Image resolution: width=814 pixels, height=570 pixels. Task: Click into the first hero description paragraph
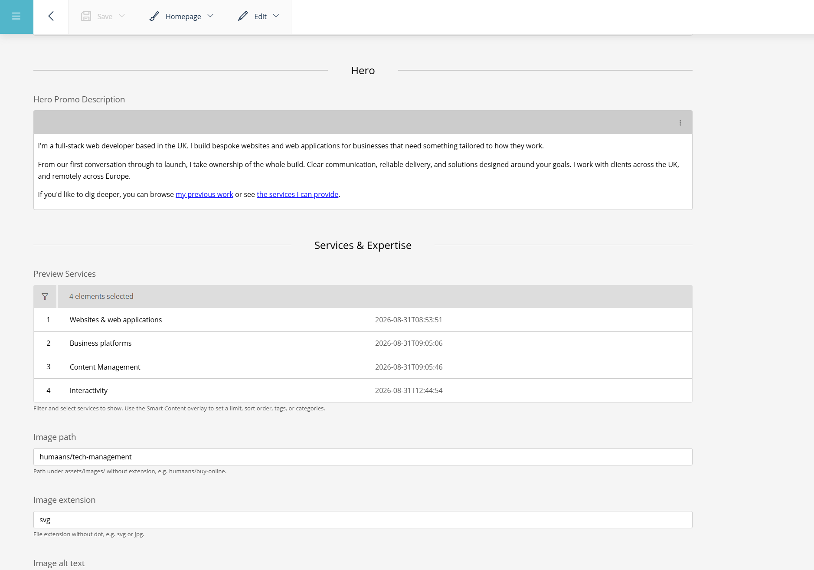coord(291,146)
